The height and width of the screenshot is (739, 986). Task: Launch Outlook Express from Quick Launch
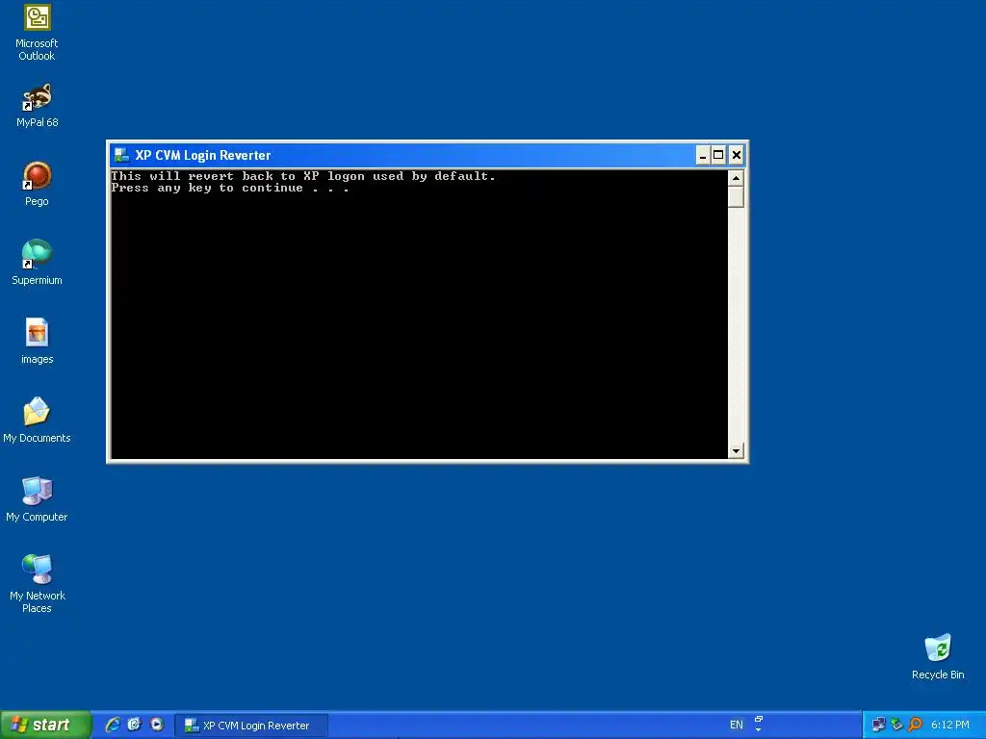135,725
